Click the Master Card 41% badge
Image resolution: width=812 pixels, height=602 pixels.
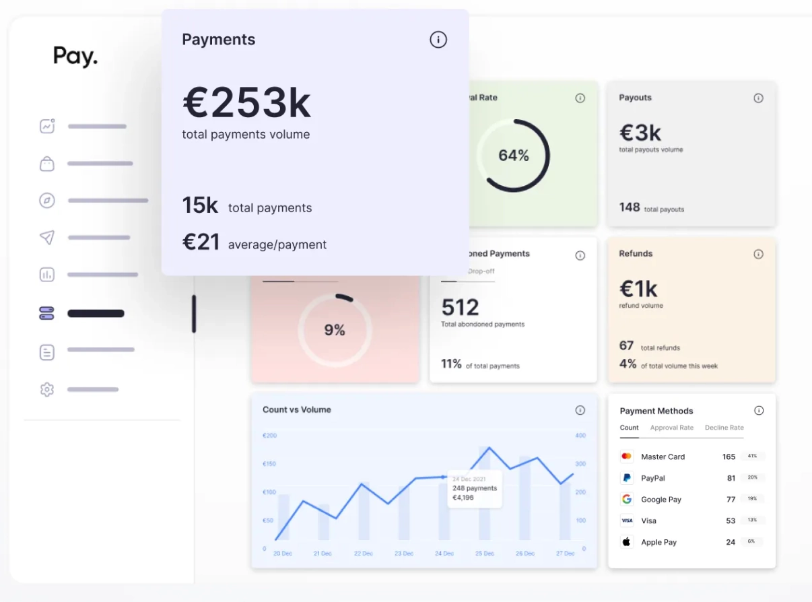pos(752,457)
